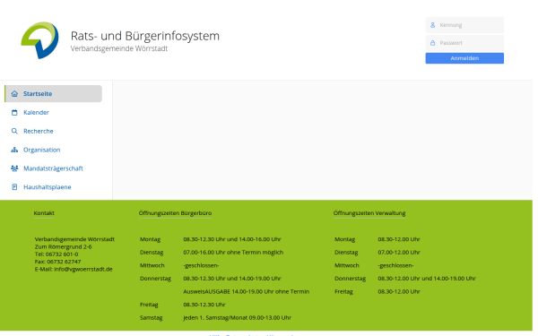538x336 pixels.
Task: Click Verbandsgemeinde Wörrstadt in contact block
Action: pos(74,239)
